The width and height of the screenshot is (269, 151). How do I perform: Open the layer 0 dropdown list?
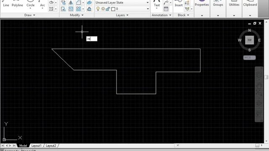click(148, 9)
